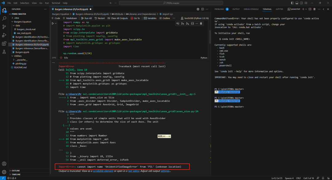Open the Terminal menu
Image resolution: width=332 pixels, height=180 pixels.
(x=56, y=3)
